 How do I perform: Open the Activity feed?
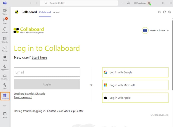point(5,30)
